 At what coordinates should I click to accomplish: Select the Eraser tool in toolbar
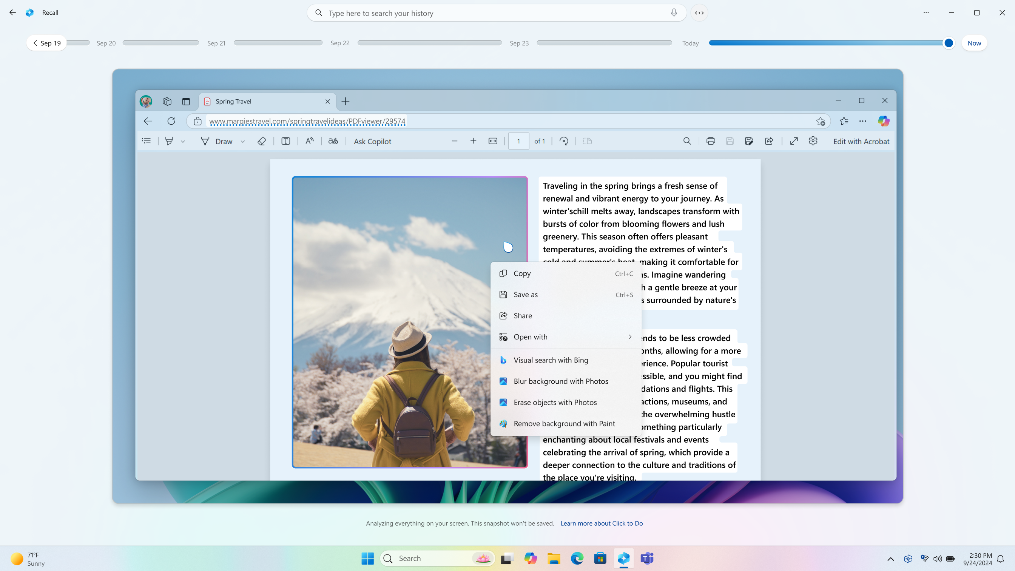tap(261, 141)
